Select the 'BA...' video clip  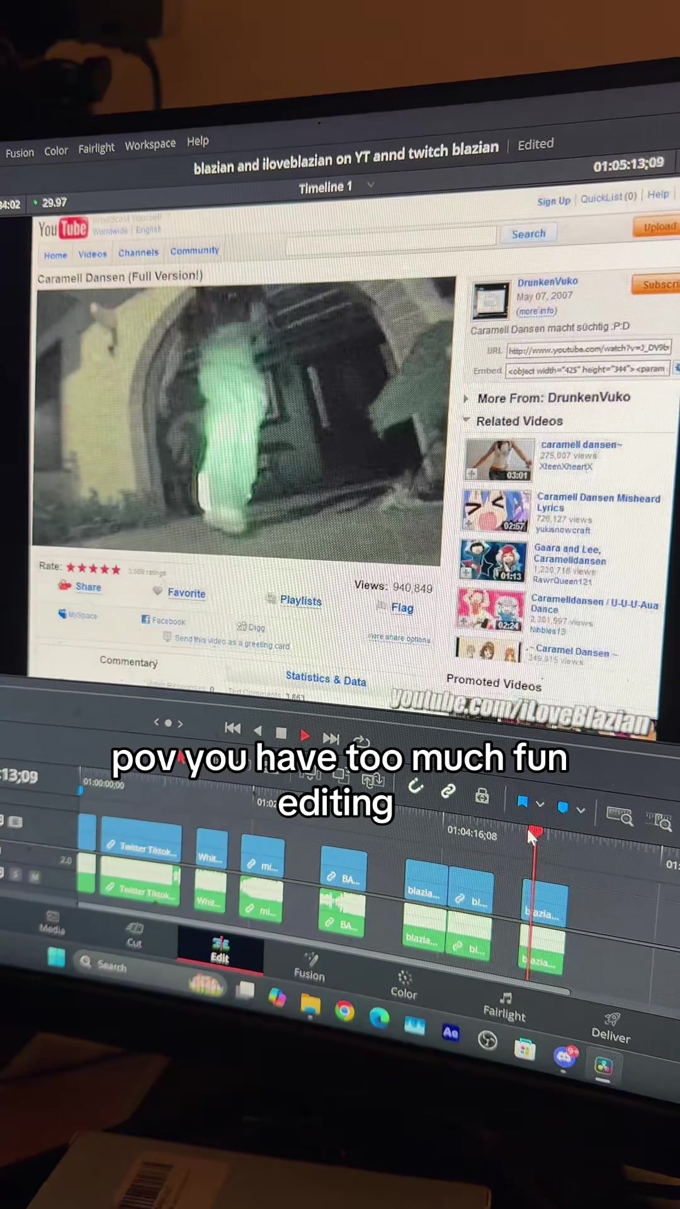(x=343, y=868)
